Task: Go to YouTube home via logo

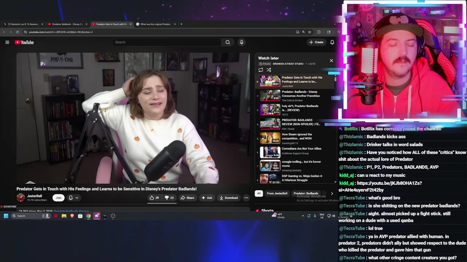Action: coord(24,42)
